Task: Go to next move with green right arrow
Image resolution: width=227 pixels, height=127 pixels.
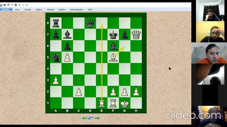Action: pyautogui.click(x=97, y=119)
